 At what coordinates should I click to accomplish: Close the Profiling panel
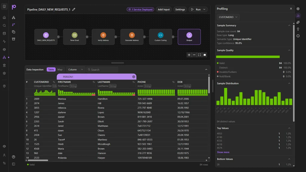291,9
